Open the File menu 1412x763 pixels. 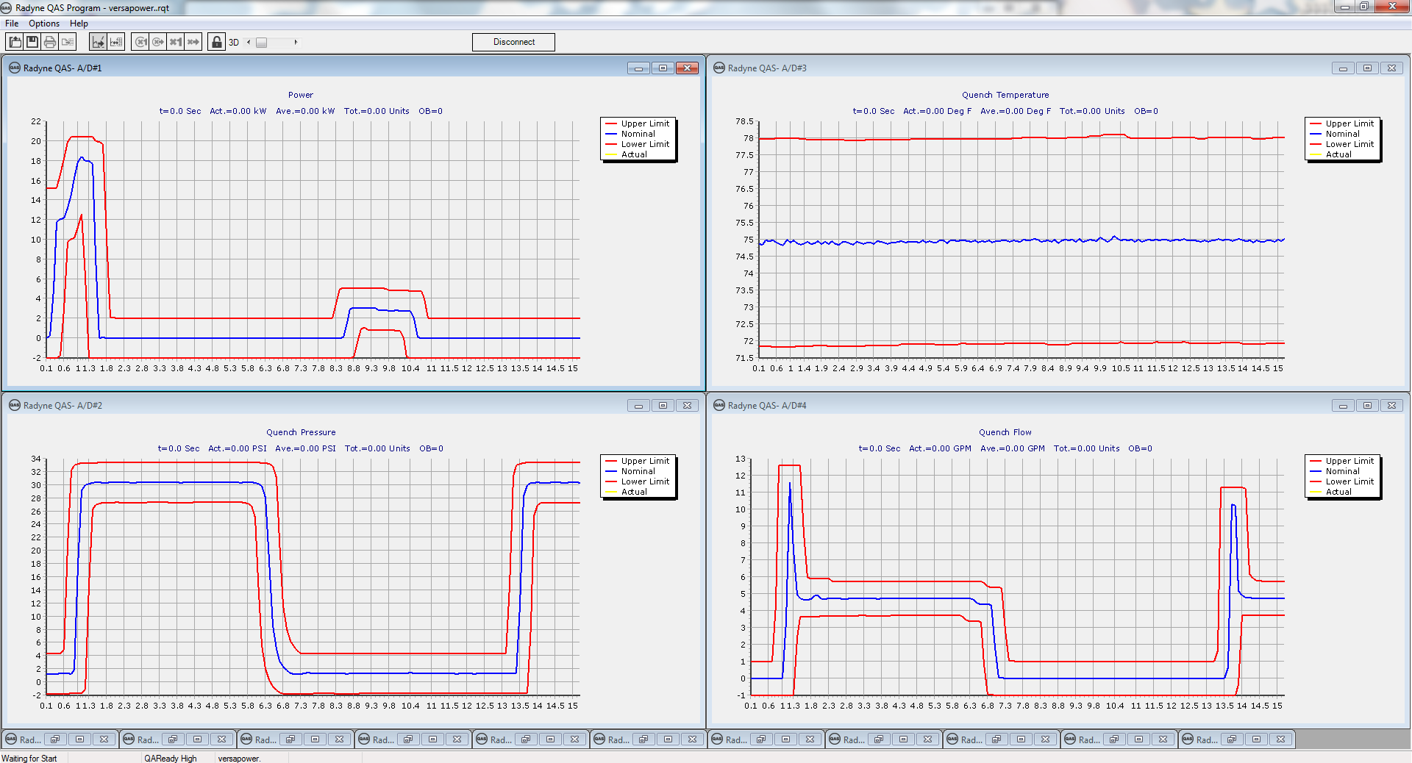point(12,24)
